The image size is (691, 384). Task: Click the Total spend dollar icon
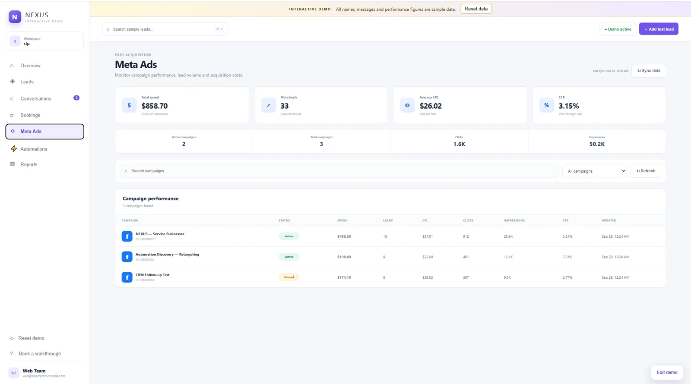coord(129,105)
